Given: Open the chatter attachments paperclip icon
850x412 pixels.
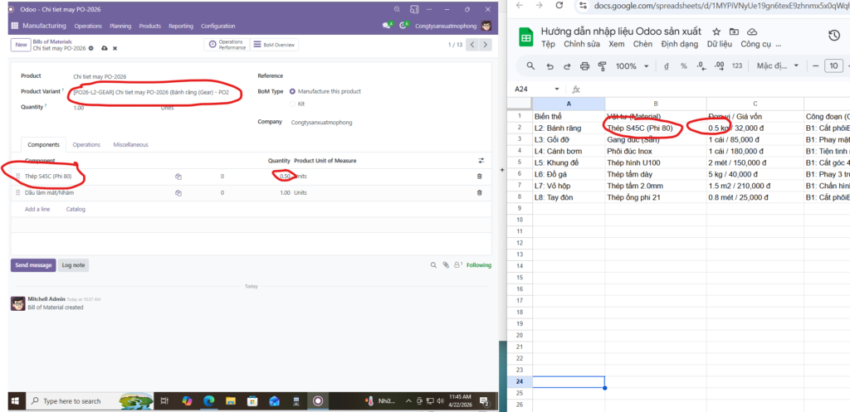Looking at the screenshot, I should (x=446, y=265).
